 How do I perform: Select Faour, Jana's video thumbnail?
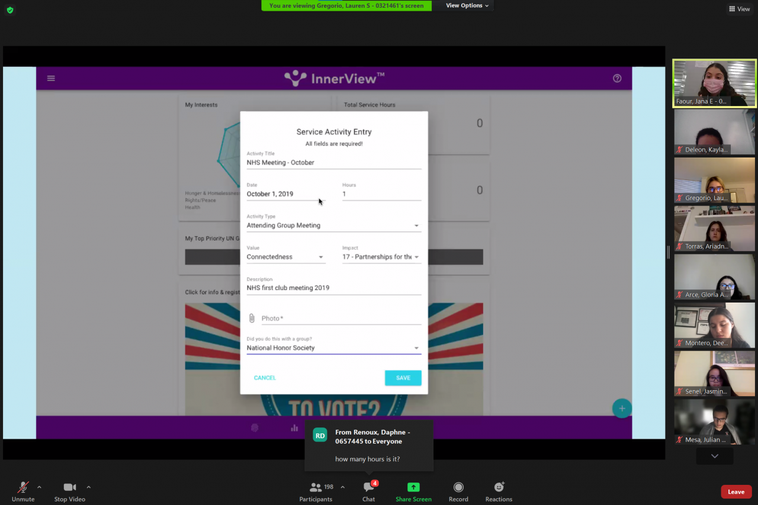click(715, 83)
